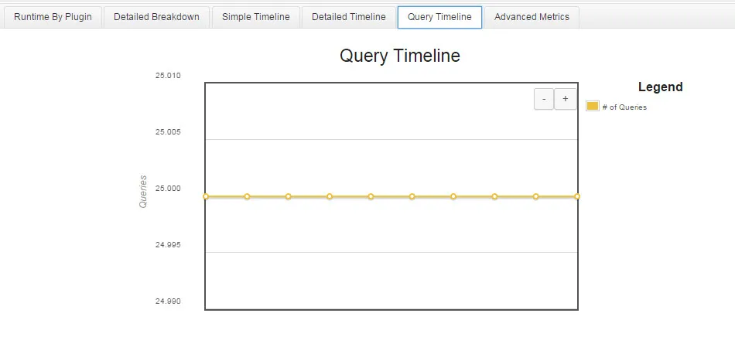Image resolution: width=735 pixels, height=337 pixels.
Task: Select the fifth data point on the line
Action: tap(371, 196)
